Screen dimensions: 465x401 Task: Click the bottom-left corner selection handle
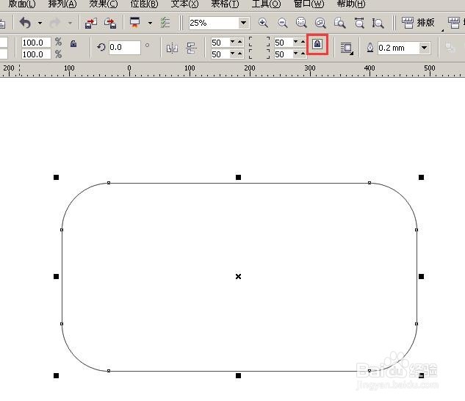(x=56, y=375)
